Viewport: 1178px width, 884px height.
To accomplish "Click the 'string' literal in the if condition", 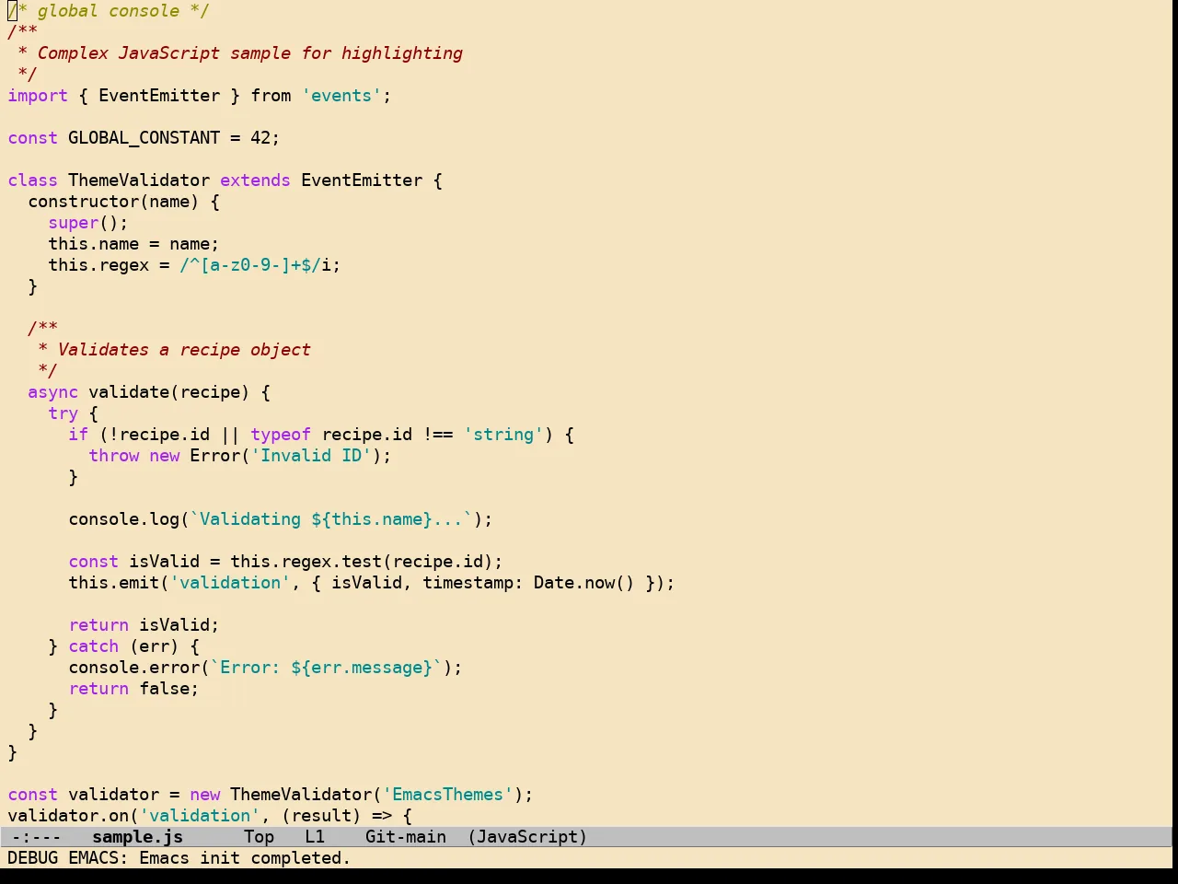I will pyautogui.click(x=503, y=435).
